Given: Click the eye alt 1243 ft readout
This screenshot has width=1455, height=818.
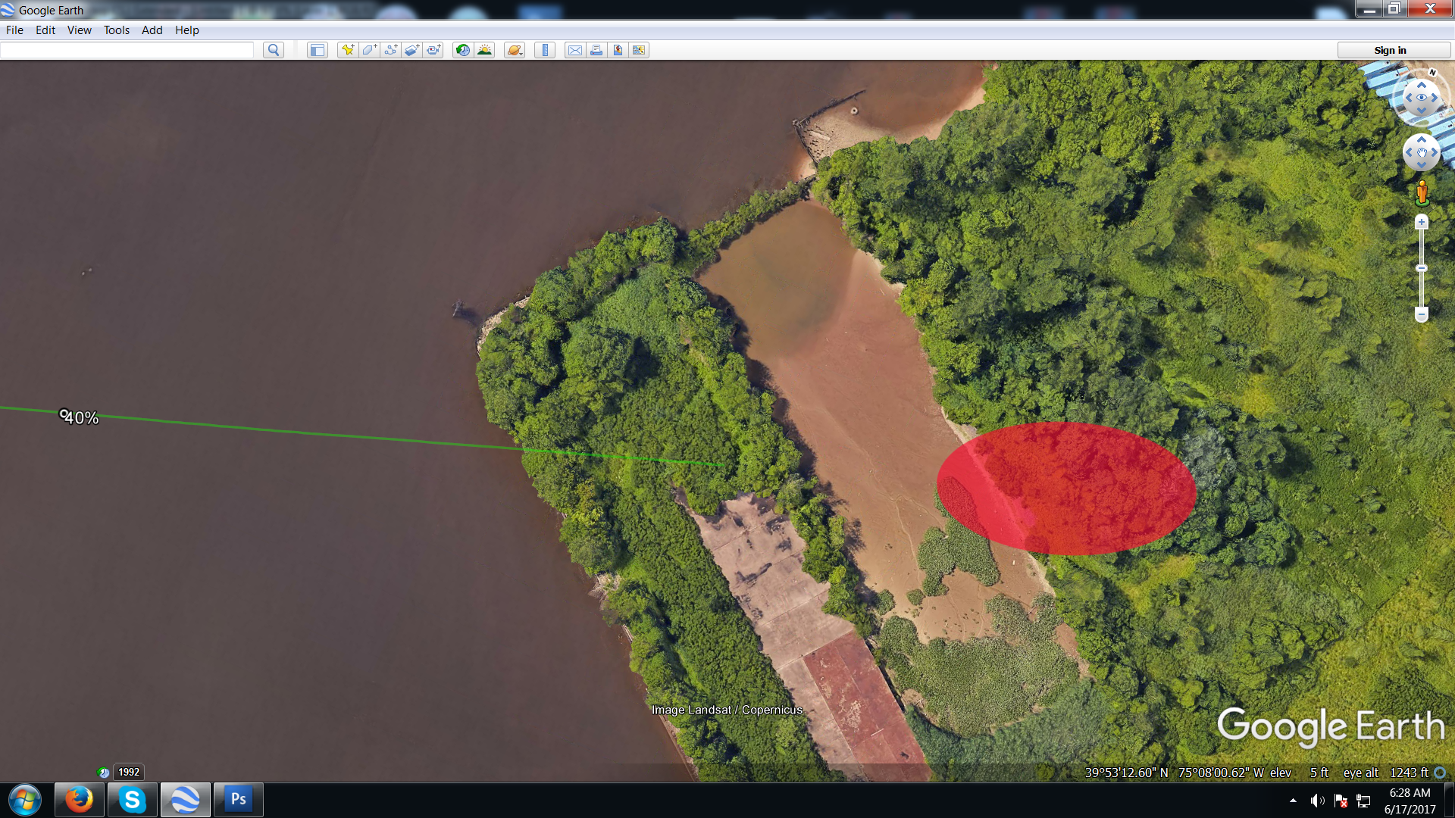Looking at the screenshot, I should point(1385,773).
